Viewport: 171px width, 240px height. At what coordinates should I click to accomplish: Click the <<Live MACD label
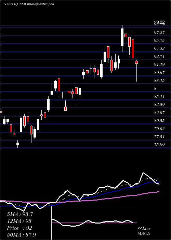click(x=144, y=231)
